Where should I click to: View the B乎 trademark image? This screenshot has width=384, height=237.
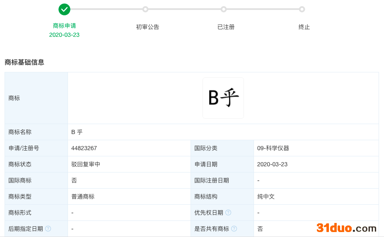click(223, 98)
